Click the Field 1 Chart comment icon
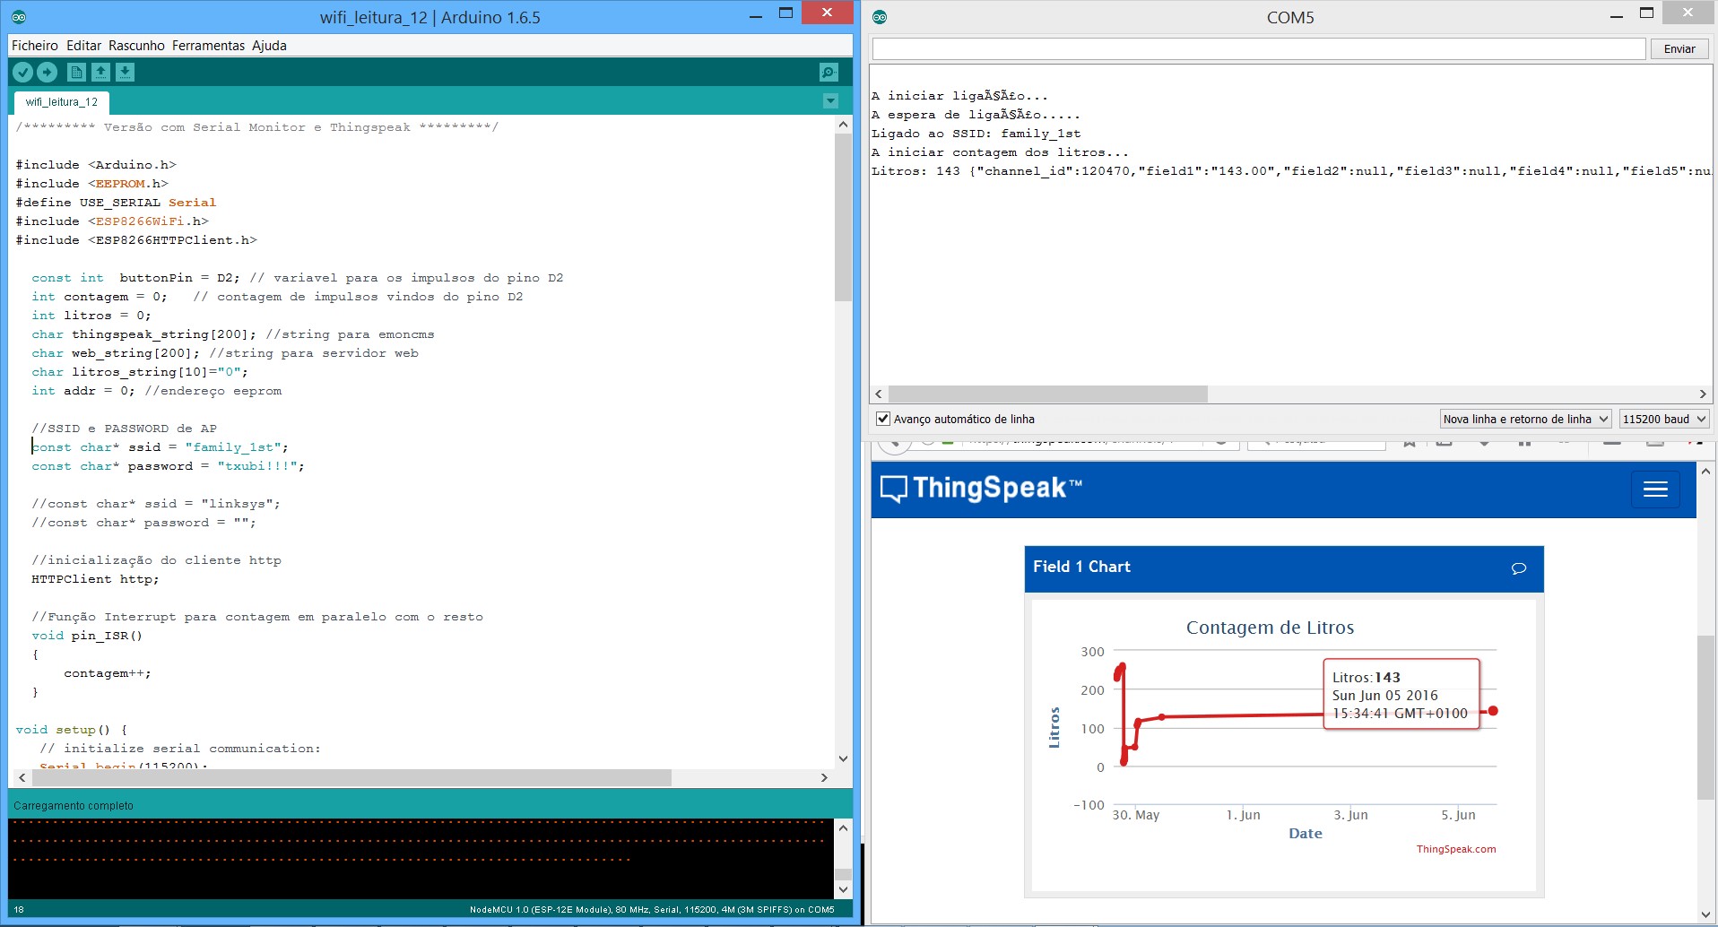1718x927 pixels. coord(1519,568)
